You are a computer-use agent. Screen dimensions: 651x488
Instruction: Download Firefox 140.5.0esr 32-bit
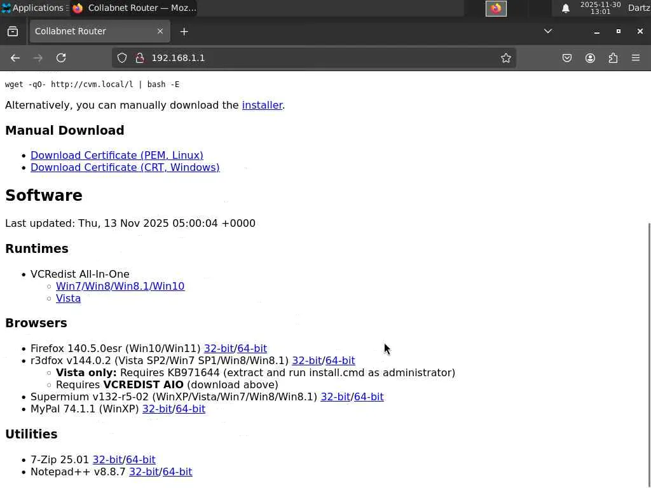click(x=219, y=349)
